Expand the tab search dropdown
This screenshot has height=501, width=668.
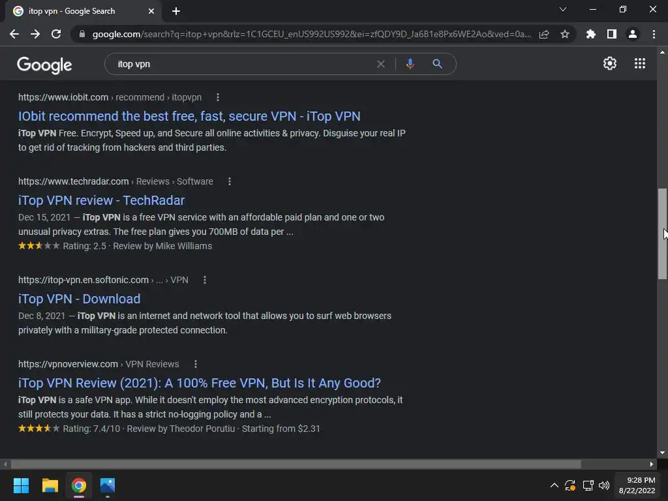click(563, 9)
